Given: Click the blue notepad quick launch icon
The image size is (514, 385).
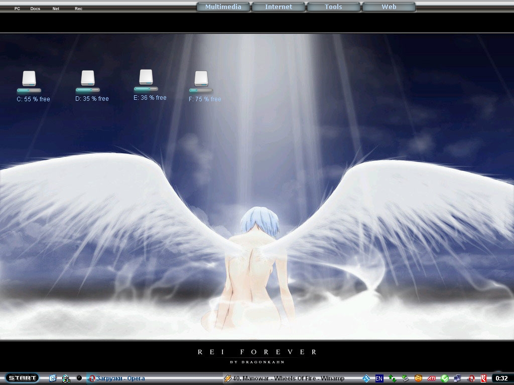Looking at the screenshot, I should click(52, 378).
